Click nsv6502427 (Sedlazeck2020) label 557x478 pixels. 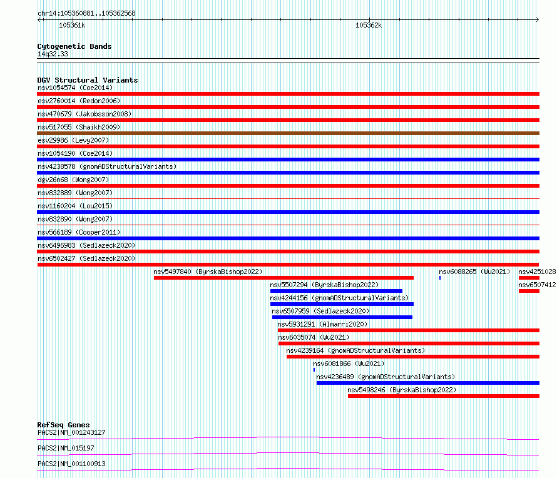[x=86, y=258]
